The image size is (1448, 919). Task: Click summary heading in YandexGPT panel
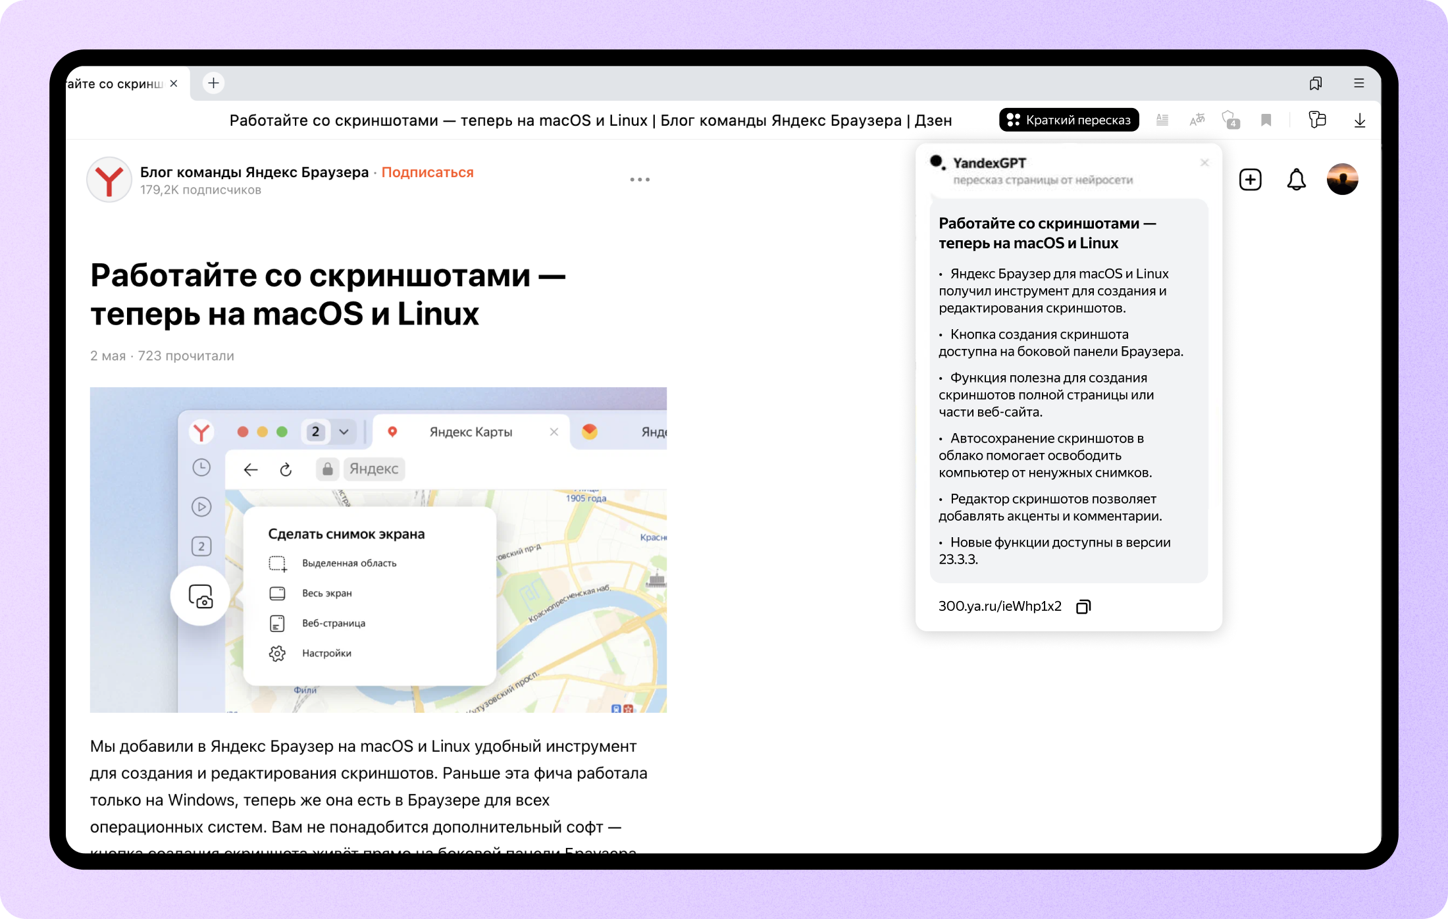click(x=1047, y=233)
